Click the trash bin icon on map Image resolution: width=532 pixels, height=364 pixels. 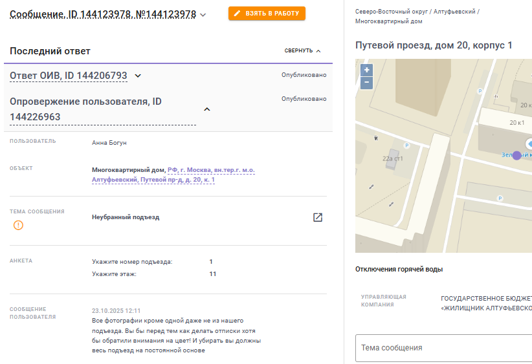tap(376, 137)
